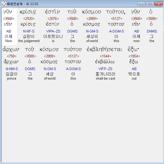Click the parsing code N-NF-S
This screenshot has height=164, width=164.
point(29,31)
